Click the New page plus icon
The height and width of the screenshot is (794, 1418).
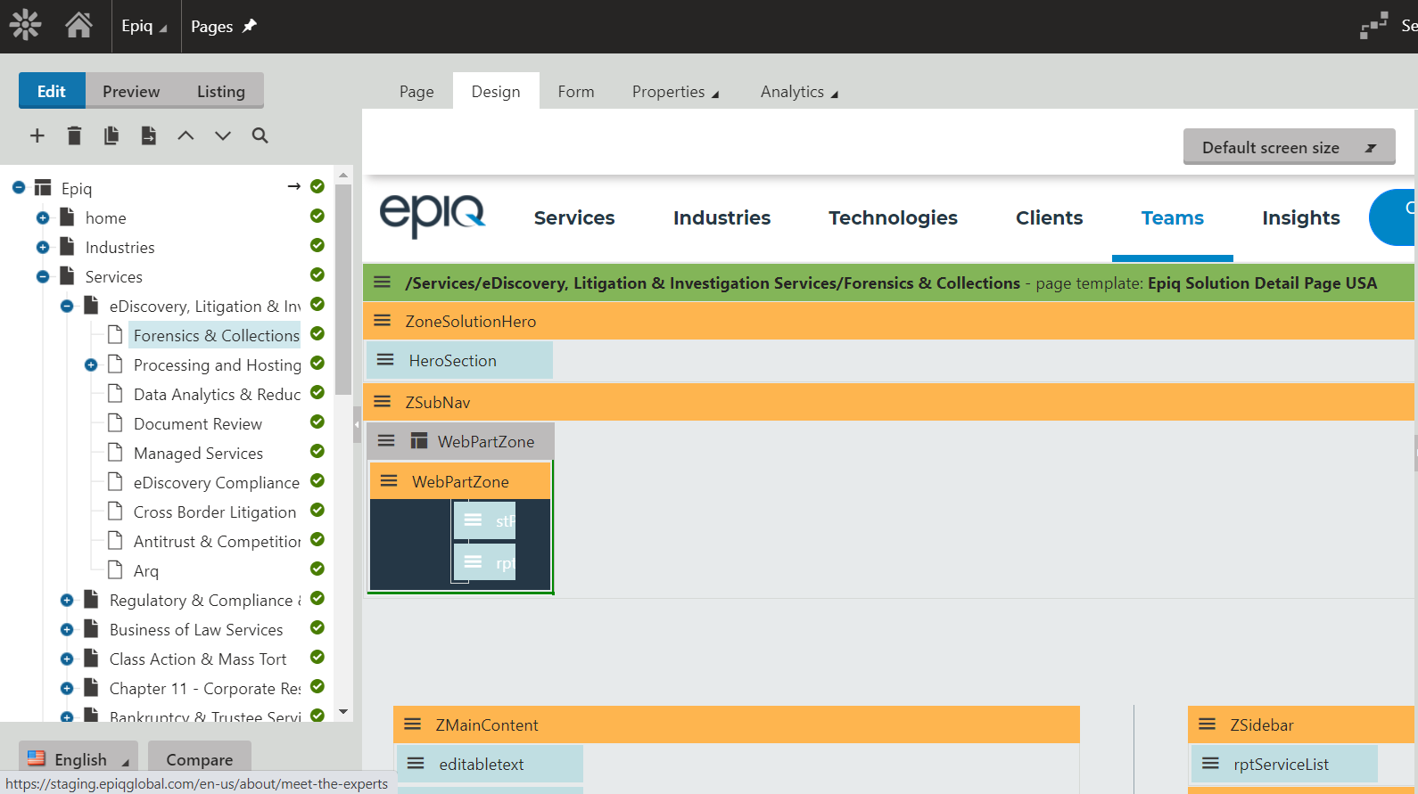[37, 135]
